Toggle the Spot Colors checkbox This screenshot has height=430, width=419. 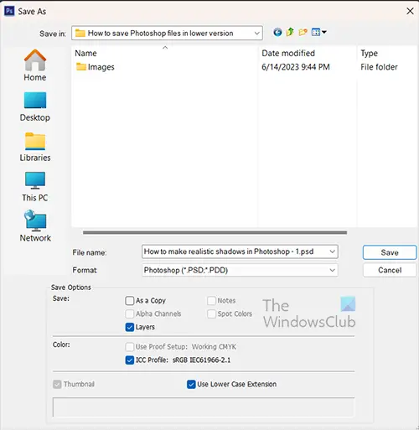pyautogui.click(x=211, y=313)
